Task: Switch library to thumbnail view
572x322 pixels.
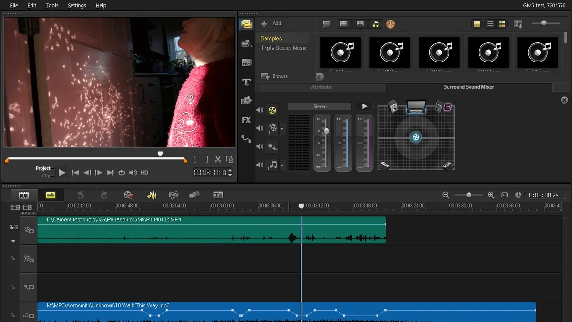Action: 502,24
